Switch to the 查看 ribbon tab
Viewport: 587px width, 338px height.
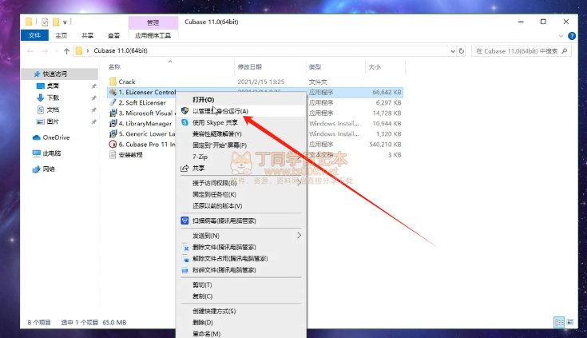pyautogui.click(x=113, y=35)
